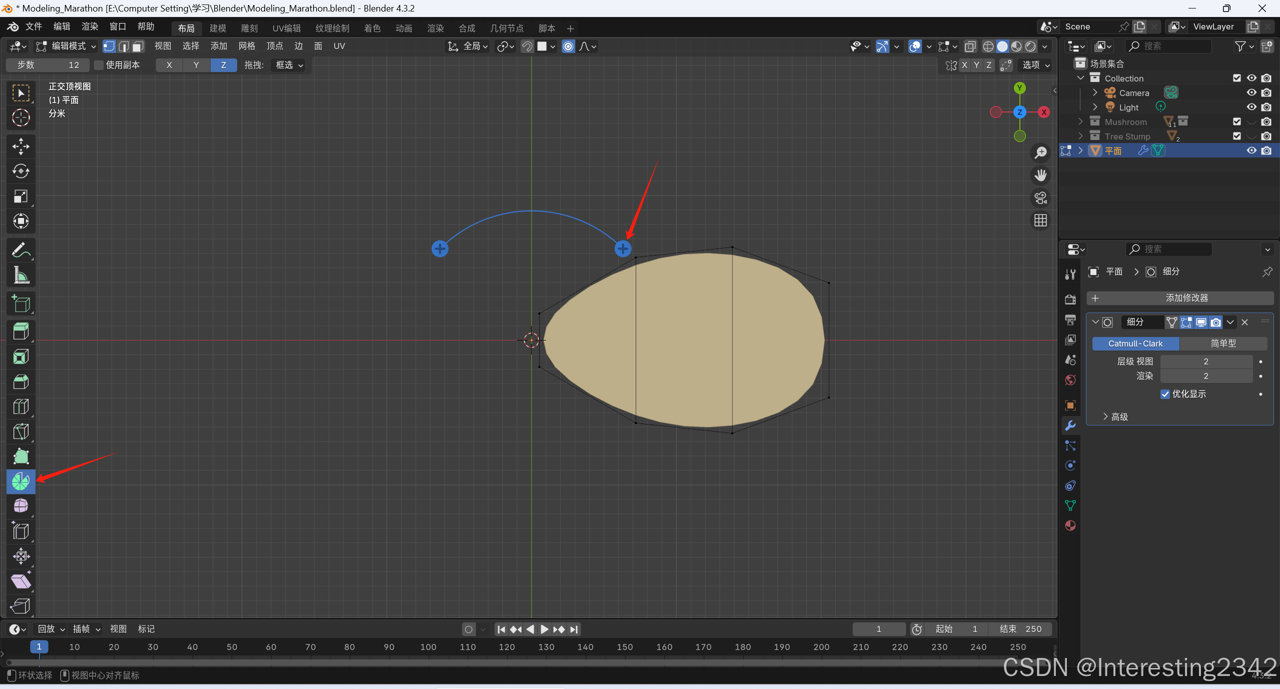Uncheck the 优化显示 checkbox

point(1165,394)
